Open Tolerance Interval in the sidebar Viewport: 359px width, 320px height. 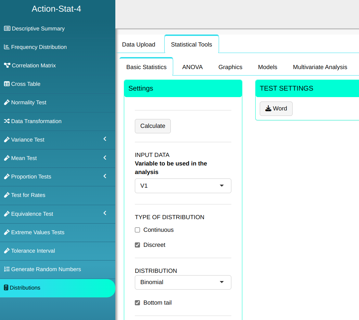(33, 251)
